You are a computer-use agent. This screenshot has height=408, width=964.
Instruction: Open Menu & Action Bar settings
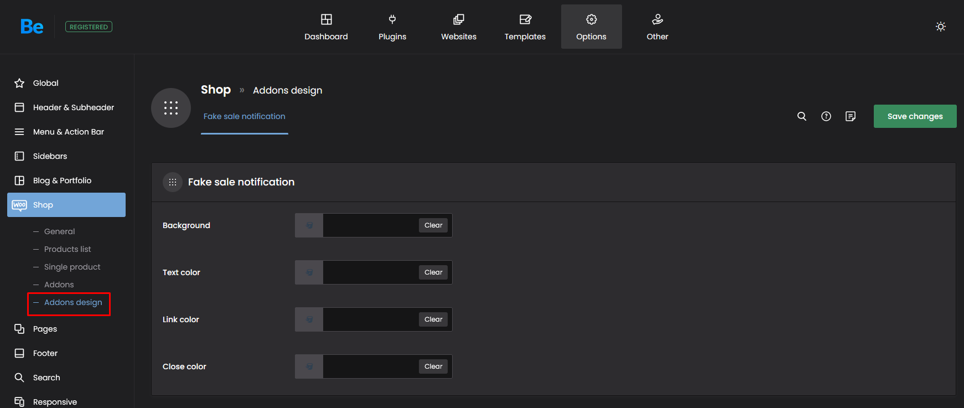(66, 132)
